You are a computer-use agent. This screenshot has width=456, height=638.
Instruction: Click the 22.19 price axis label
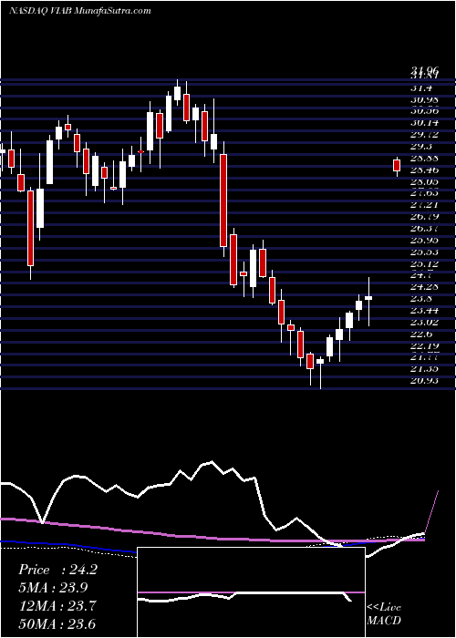pyautogui.click(x=425, y=345)
